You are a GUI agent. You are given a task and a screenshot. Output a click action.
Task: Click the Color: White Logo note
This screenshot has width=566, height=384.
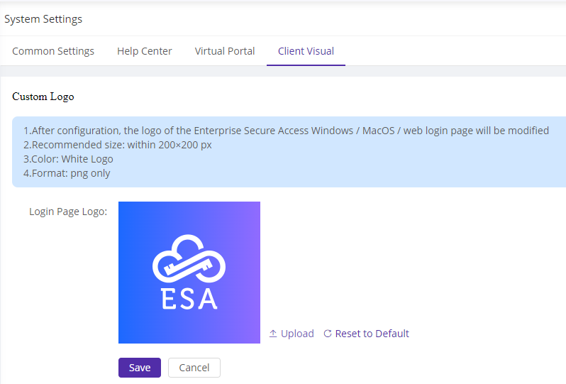click(x=68, y=159)
